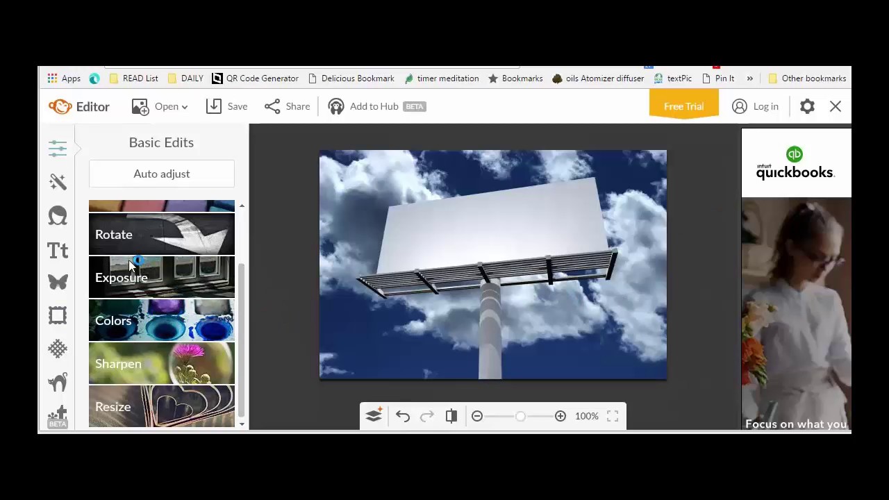Screen dimensions: 889x500
Task: Enter fullscreen with the expand icon
Action: click(613, 416)
